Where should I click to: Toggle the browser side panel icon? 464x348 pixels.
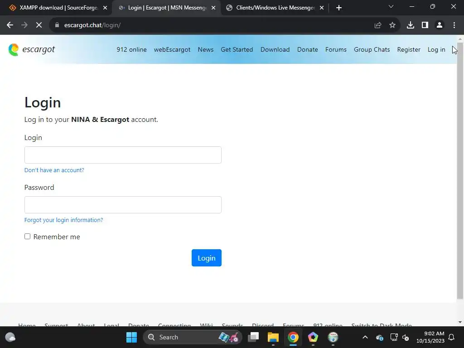425,25
